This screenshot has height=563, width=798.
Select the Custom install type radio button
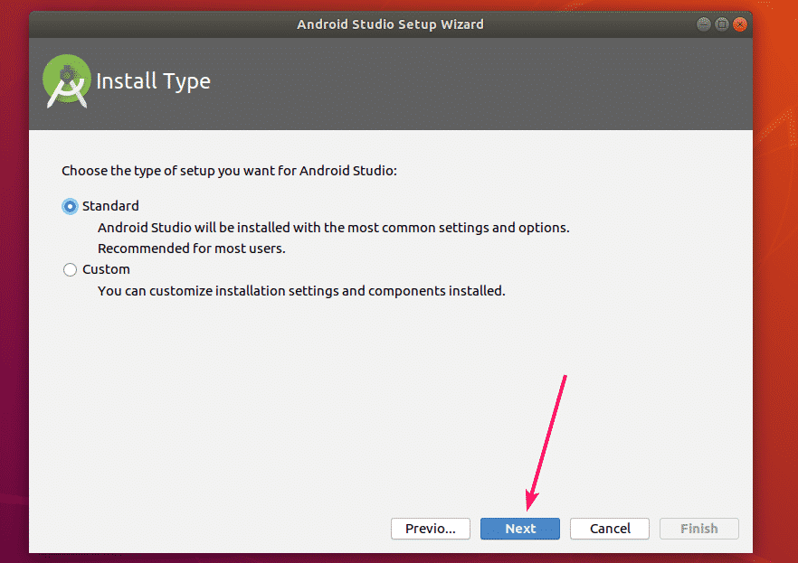pos(71,269)
